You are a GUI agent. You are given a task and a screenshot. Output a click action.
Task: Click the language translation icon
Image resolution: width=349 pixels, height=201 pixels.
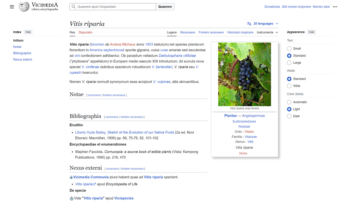tap(249, 24)
